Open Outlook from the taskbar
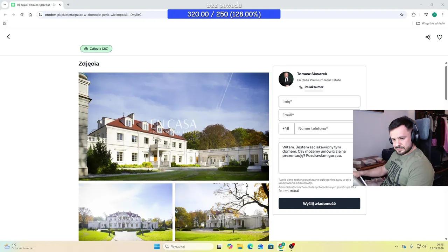Screen dimensions: 448x252 coord(260,246)
